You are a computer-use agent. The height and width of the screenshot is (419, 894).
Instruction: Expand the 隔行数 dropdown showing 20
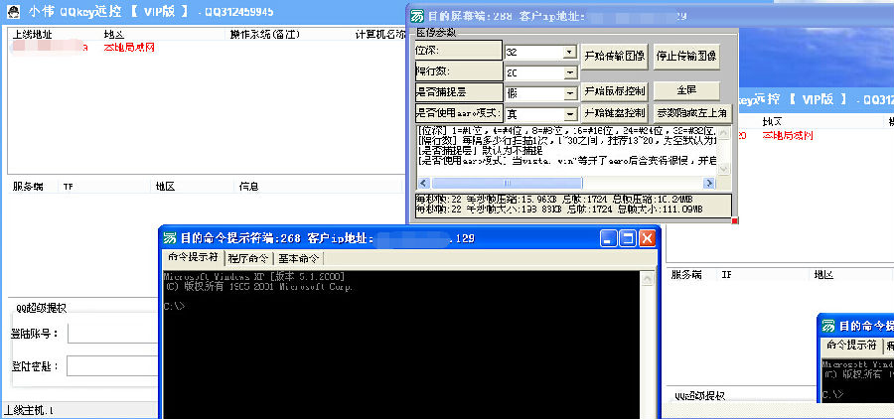tap(569, 72)
